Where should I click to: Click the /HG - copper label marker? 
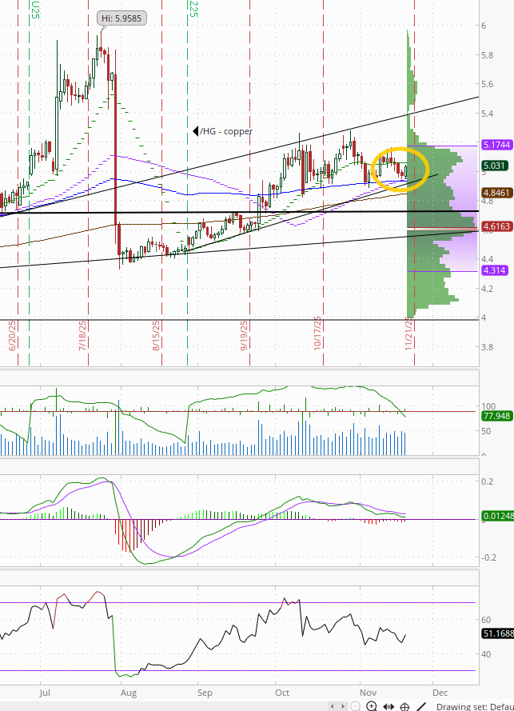(x=222, y=131)
